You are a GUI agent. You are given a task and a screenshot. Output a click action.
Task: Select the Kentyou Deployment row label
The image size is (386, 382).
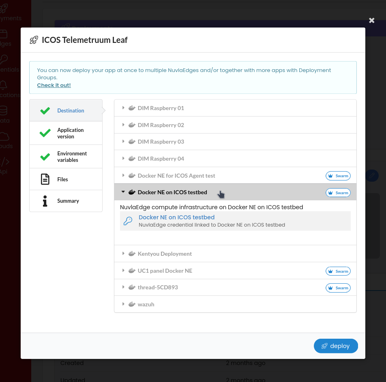coord(165,254)
